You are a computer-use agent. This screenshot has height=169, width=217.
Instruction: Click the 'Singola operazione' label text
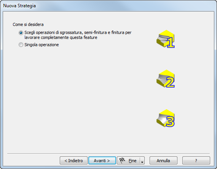tap(41, 45)
